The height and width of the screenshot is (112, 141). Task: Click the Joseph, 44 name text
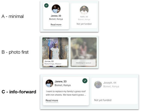tap(110, 83)
